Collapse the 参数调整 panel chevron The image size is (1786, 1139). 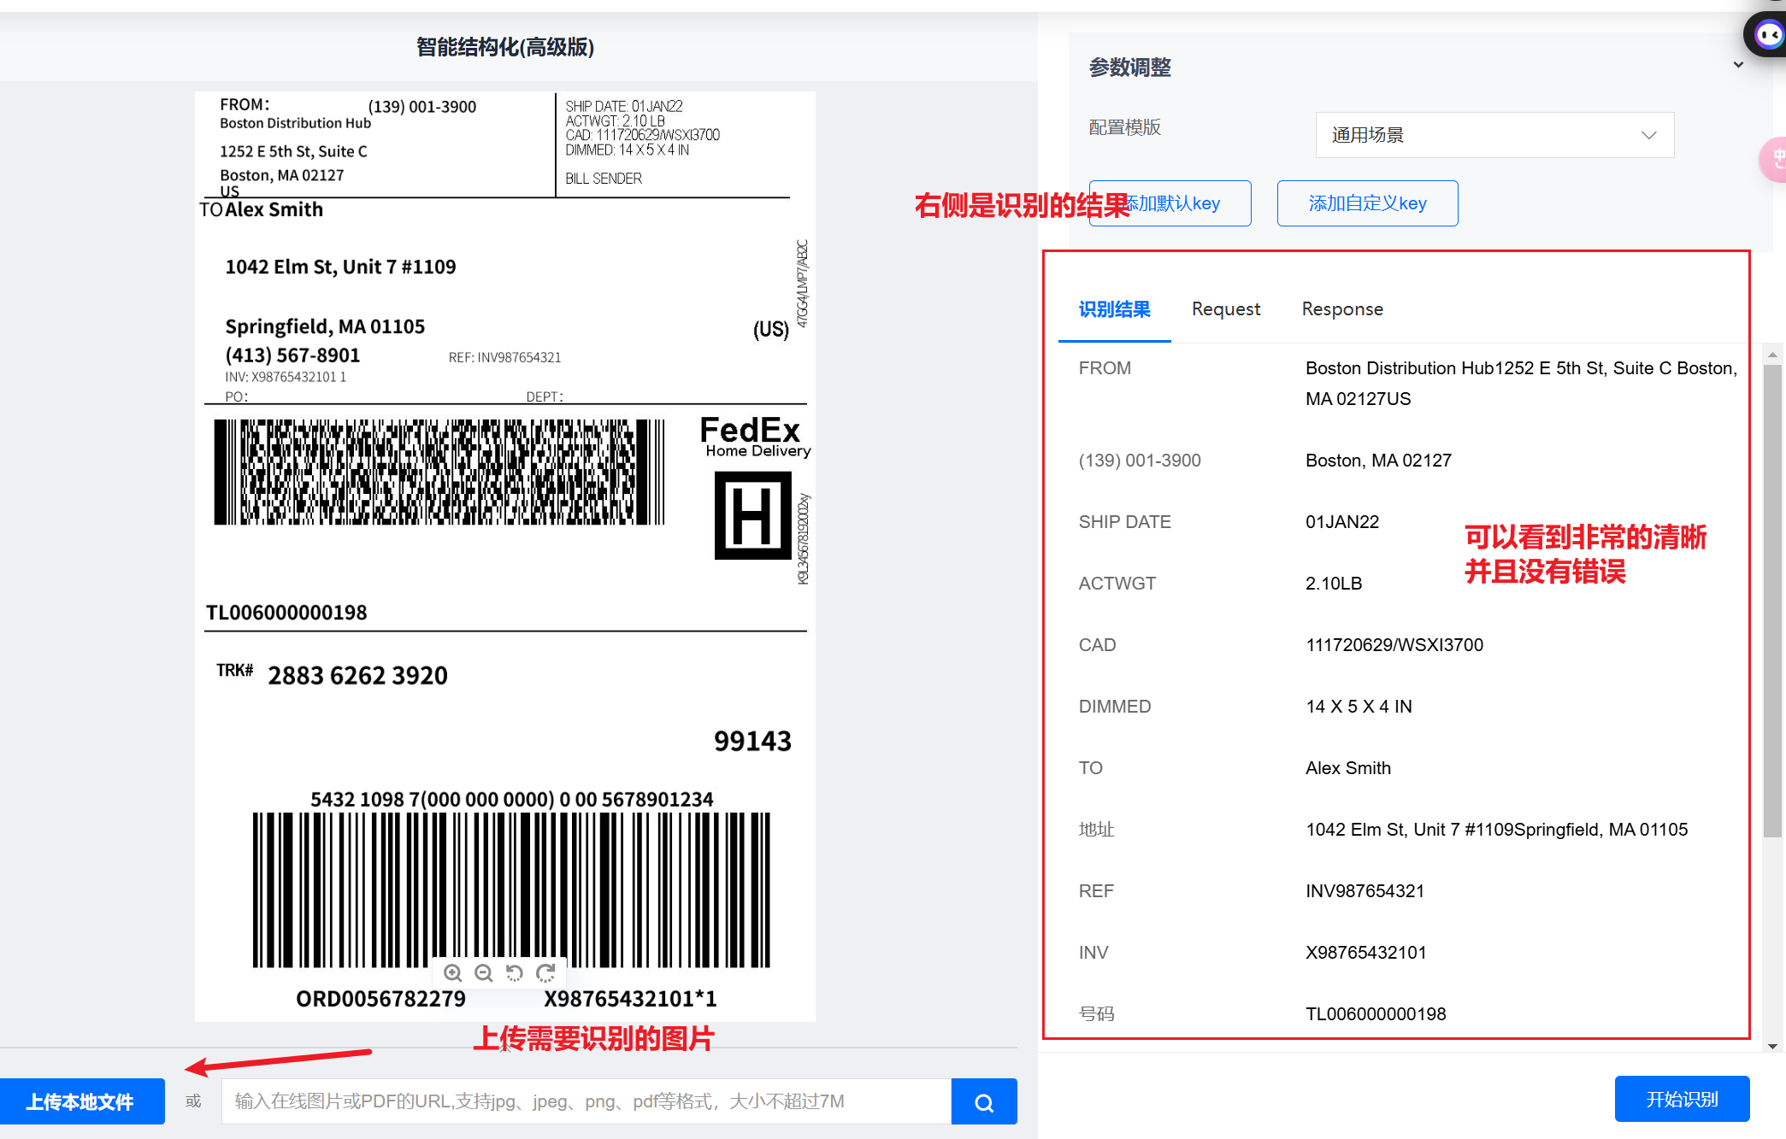(1738, 65)
